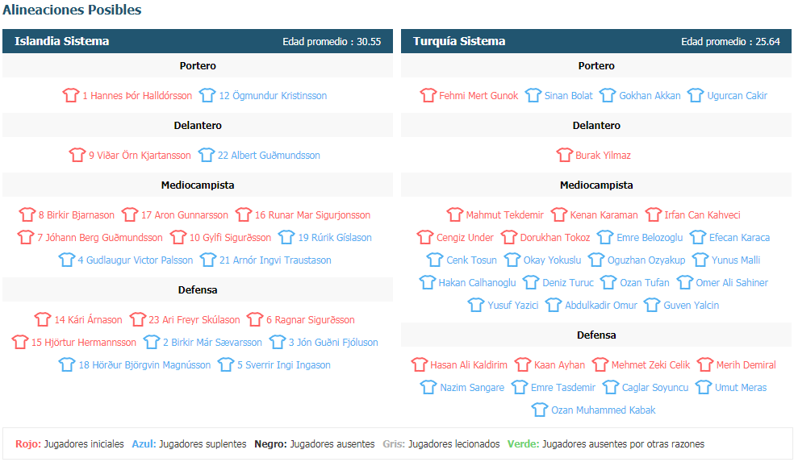Open Caglar Soyuncu player link
Image resolution: width=794 pixels, height=462 pixels.
[654, 388]
